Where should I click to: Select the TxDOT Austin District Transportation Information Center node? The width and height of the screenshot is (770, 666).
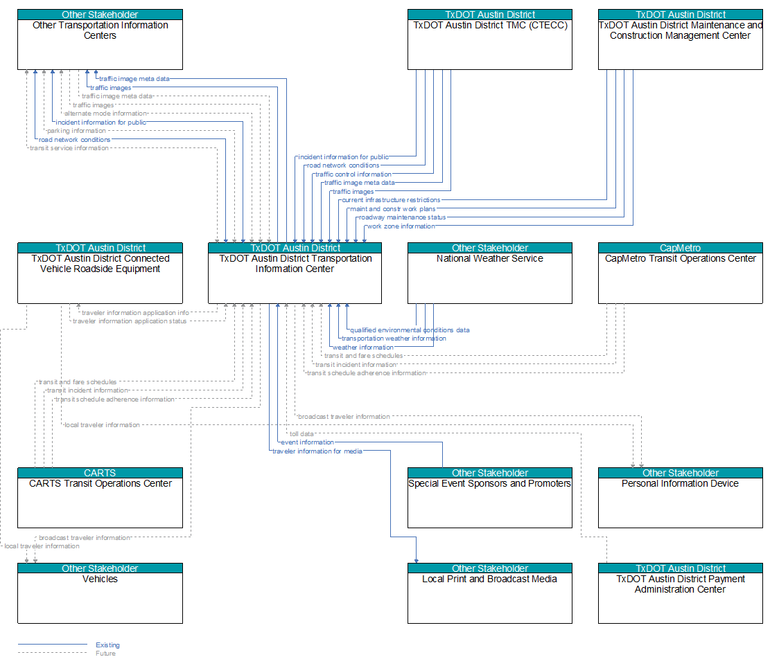(x=295, y=273)
